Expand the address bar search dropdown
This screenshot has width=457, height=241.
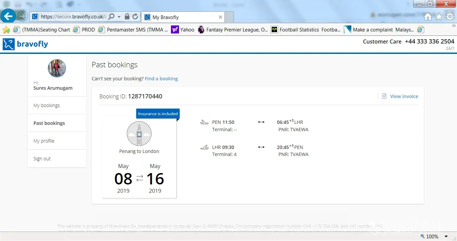click(x=119, y=17)
